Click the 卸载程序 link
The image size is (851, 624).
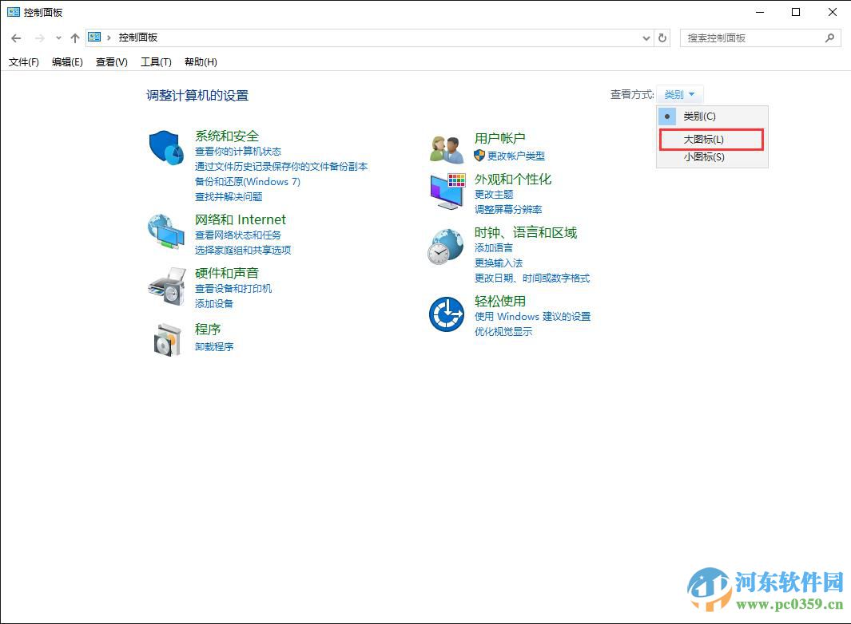[217, 346]
